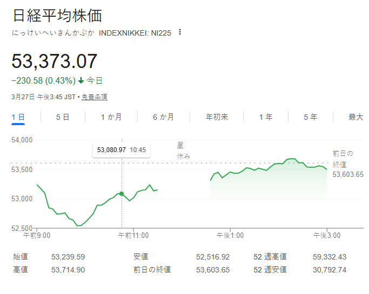Click the 前日の終値 label beside the chart
This screenshot has width=369, height=294.
click(x=343, y=159)
